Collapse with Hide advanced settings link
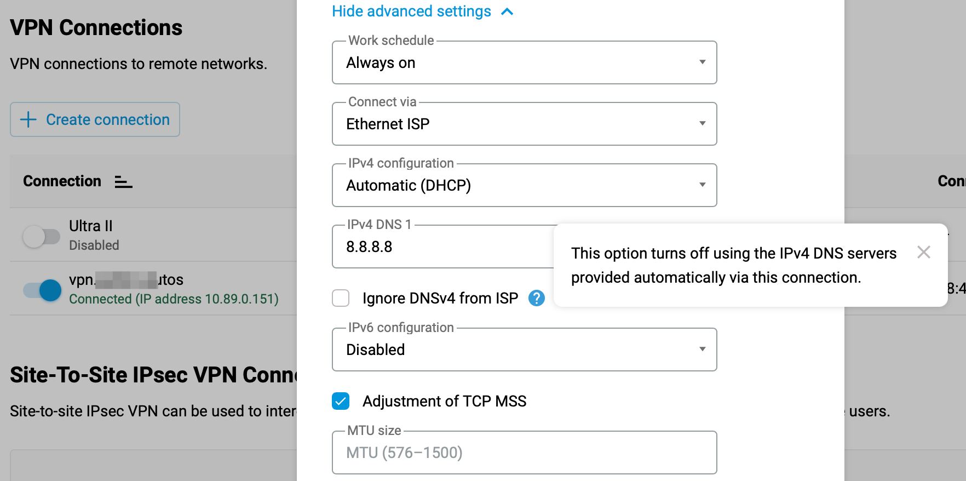 click(x=411, y=12)
